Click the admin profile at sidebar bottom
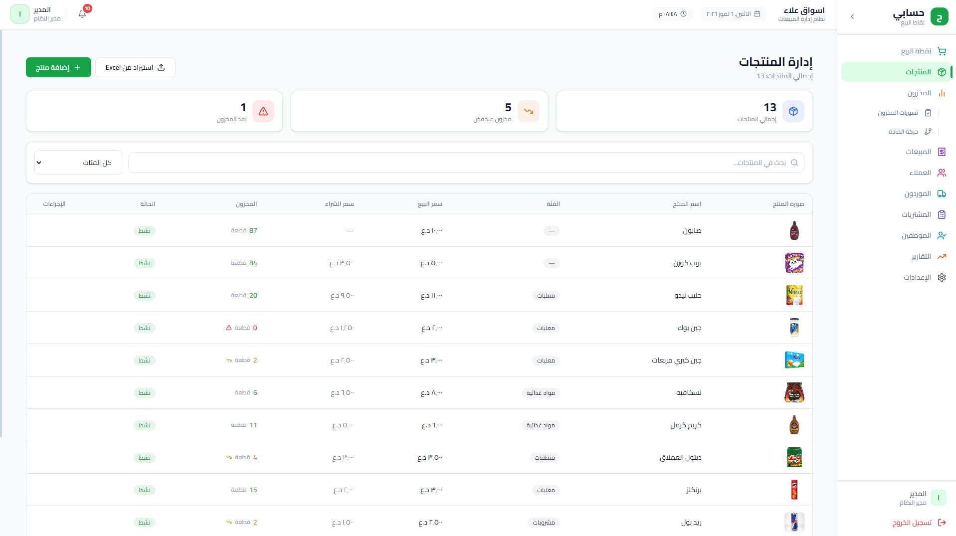The height and width of the screenshot is (536, 956). [x=922, y=498]
